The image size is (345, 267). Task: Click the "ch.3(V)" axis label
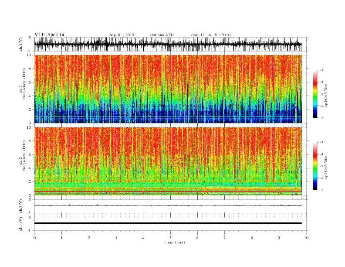coord(21,206)
